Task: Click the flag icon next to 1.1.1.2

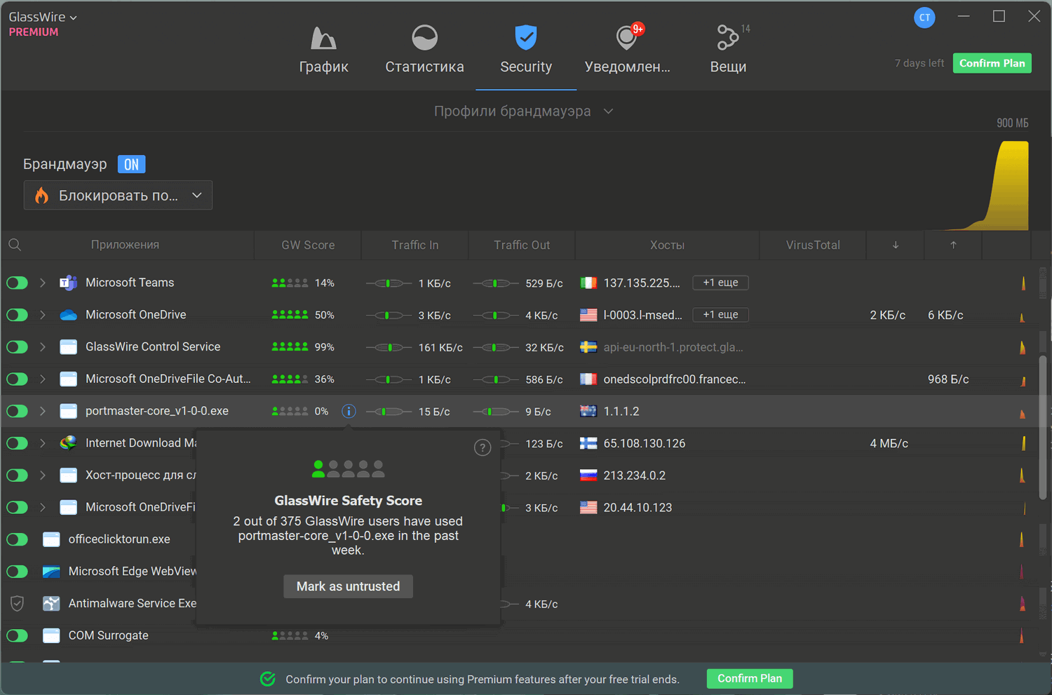Action: (x=588, y=411)
